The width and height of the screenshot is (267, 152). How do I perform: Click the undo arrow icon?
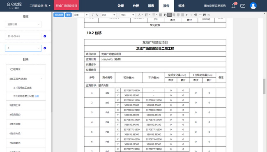pyautogui.click(x=187, y=15)
